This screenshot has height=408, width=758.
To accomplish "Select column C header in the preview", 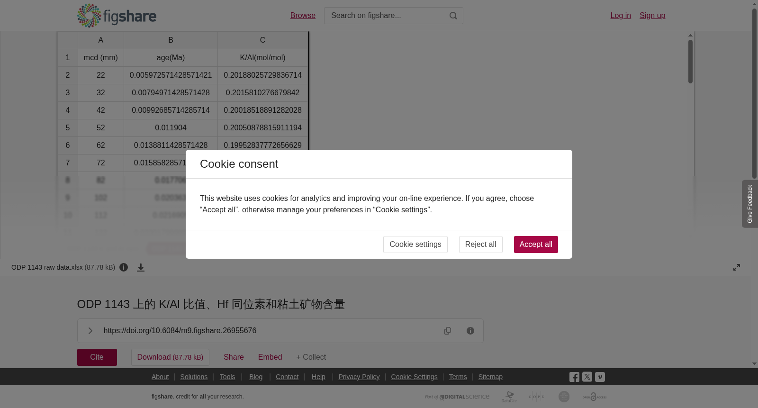I will pos(262,40).
